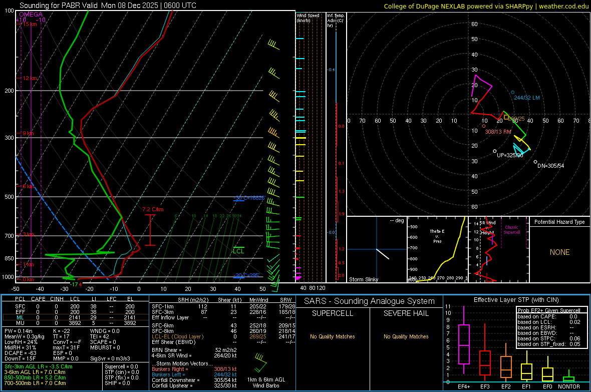591x392 pixels.
Task: Click the TEI = 42 value
Action: click(x=100, y=336)
